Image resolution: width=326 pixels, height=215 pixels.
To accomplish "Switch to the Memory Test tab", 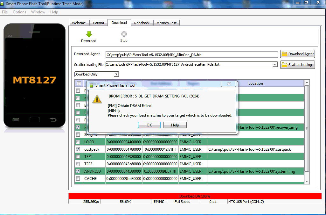I will (x=166, y=23).
